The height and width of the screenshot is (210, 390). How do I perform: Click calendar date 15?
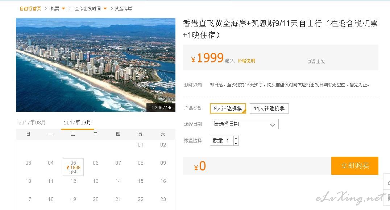pos(141,181)
